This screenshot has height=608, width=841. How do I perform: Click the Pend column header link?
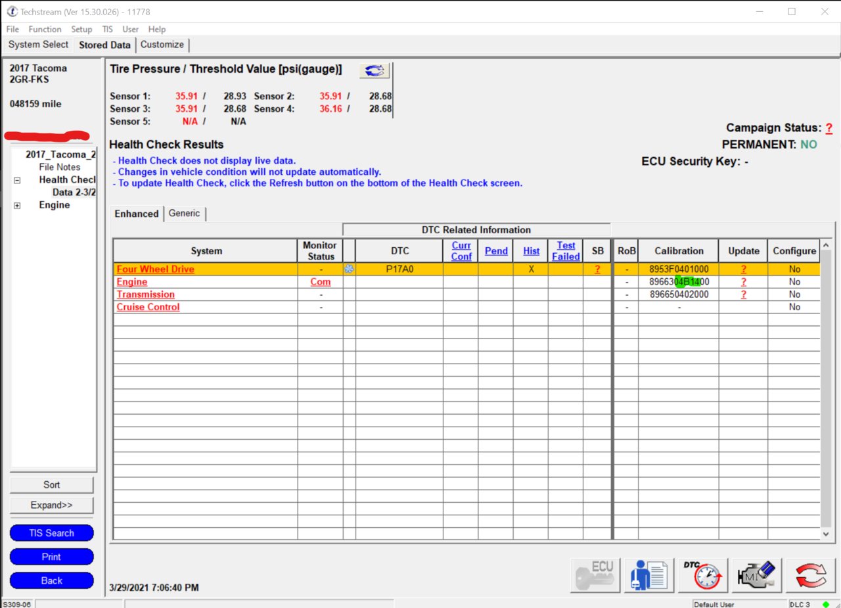click(496, 250)
